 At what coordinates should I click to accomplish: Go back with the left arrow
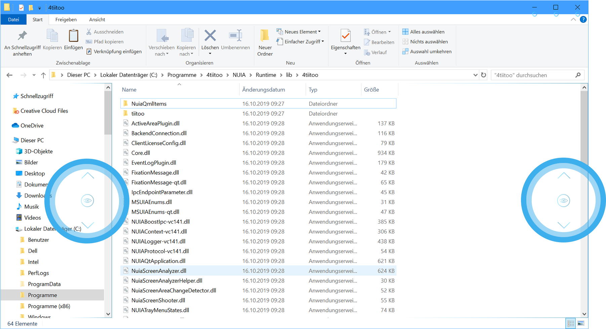[x=9, y=75]
